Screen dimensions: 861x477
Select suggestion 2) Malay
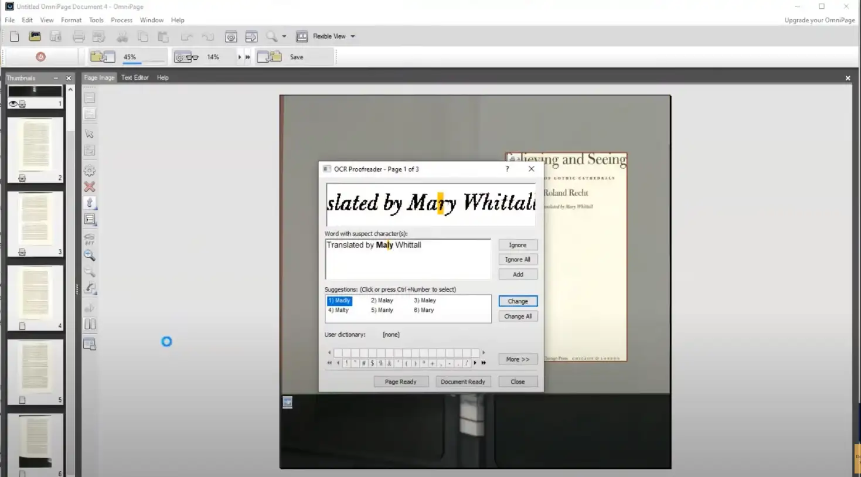pyautogui.click(x=382, y=300)
